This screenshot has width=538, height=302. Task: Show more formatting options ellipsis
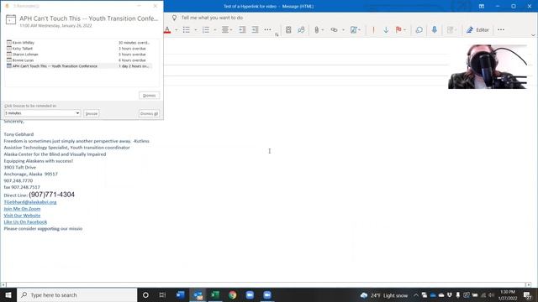(x=267, y=30)
